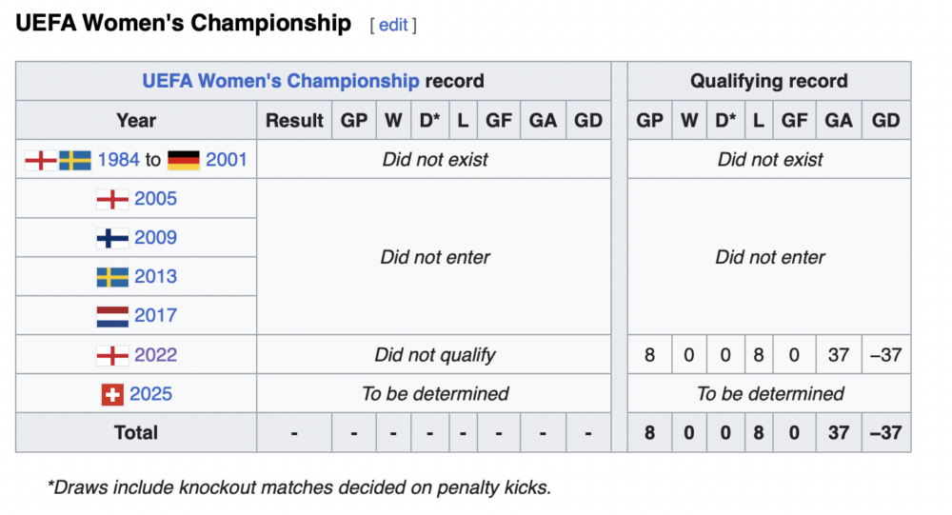
Task: Click the Germany flag beside 2001
Action: pos(184,160)
